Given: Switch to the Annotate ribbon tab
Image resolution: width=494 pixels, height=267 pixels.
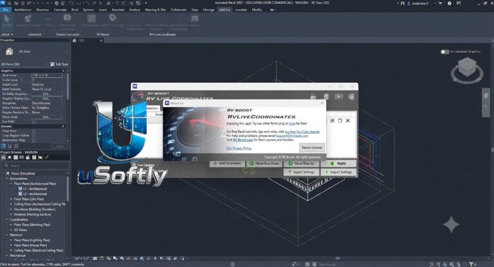Looking at the screenshot, I should pos(118,10).
